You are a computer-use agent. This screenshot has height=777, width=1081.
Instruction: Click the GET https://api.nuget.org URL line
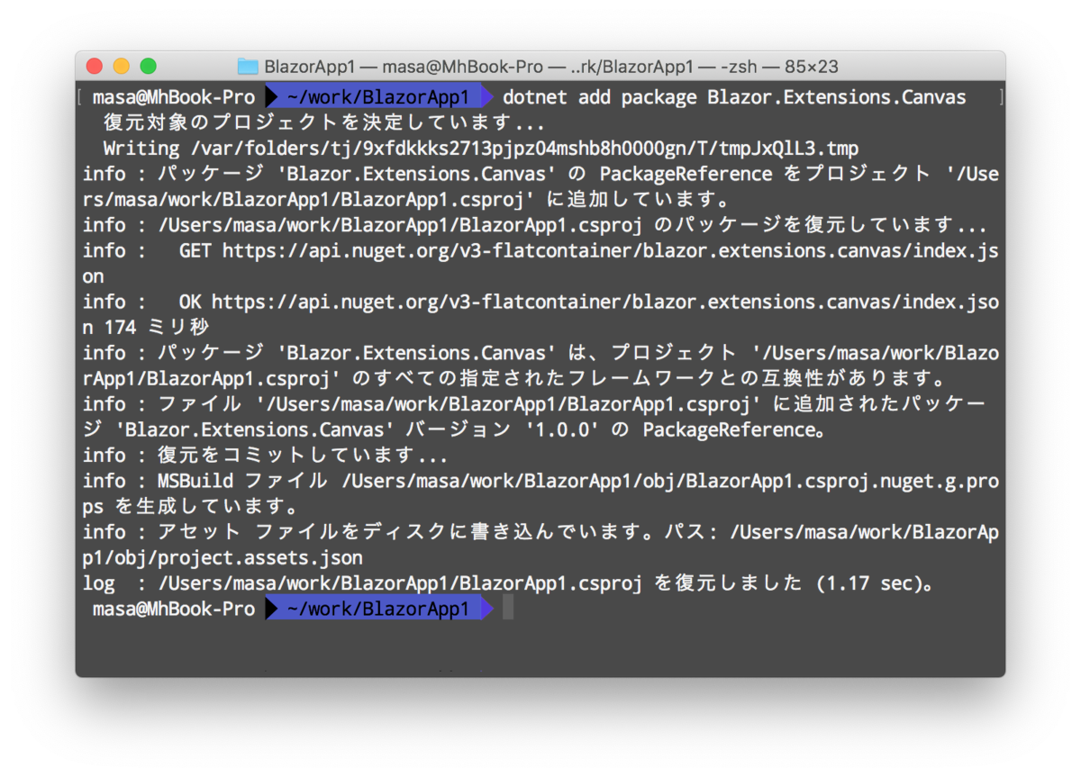540,250
